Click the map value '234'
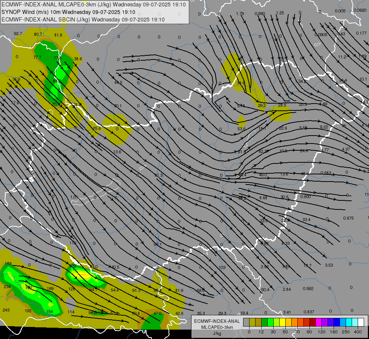This screenshot has width=369, height=339. [x=7, y=287]
